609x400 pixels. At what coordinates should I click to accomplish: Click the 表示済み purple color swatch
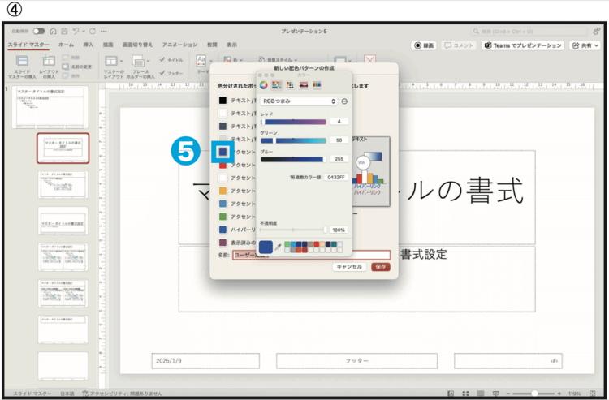coord(222,243)
